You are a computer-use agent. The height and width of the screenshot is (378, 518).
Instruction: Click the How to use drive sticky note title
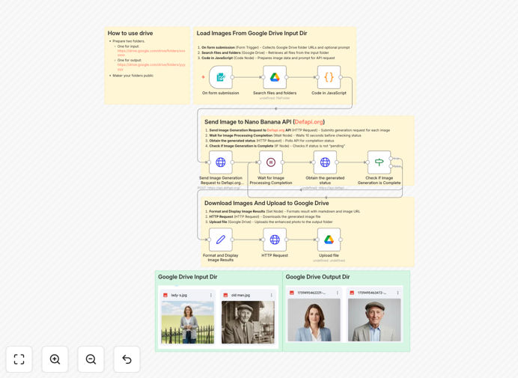[130, 33]
